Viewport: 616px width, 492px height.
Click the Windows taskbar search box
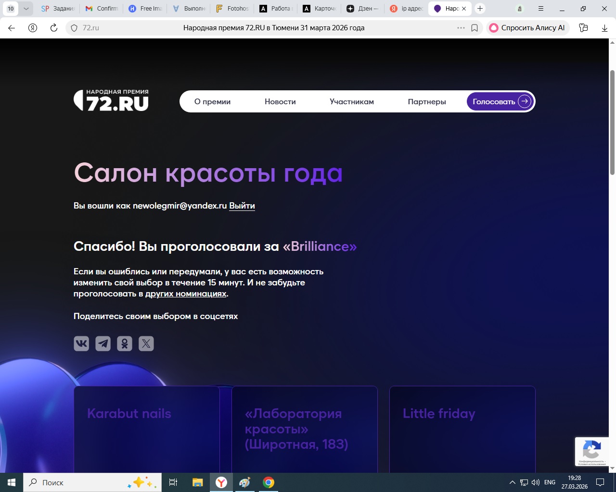coord(91,482)
